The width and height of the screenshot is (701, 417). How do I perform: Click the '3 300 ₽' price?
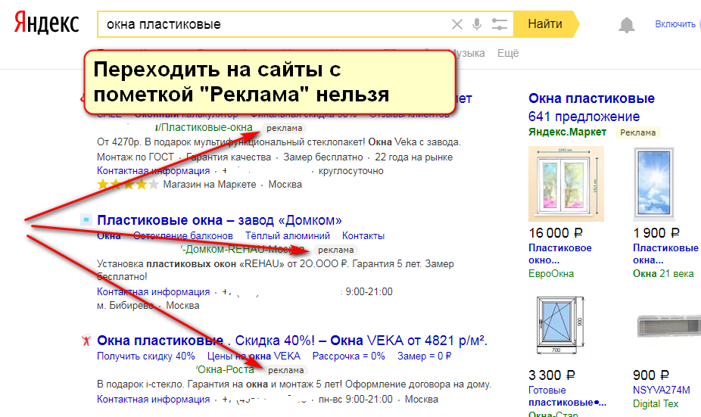pos(552,375)
